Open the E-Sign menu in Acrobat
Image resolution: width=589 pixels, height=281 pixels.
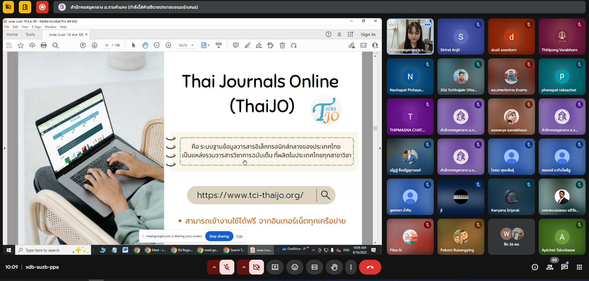36,27
